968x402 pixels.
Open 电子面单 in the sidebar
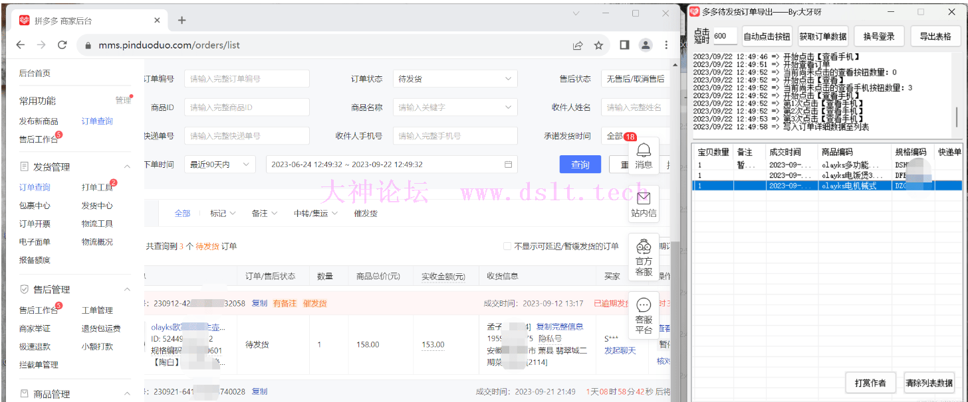35,242
